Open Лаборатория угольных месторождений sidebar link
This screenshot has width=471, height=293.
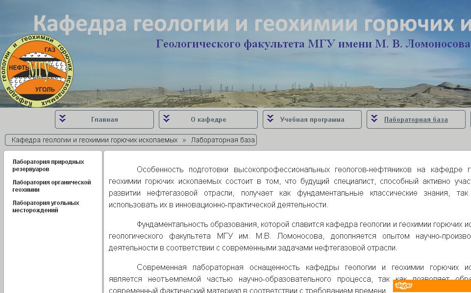tap(46, 206)
